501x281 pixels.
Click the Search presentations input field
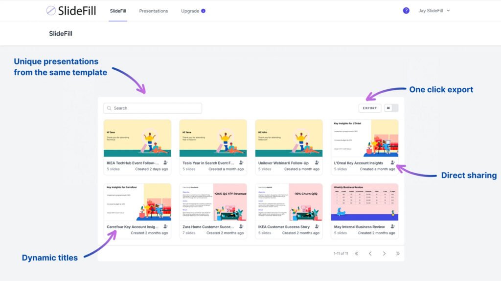click(x=153, y=108)
